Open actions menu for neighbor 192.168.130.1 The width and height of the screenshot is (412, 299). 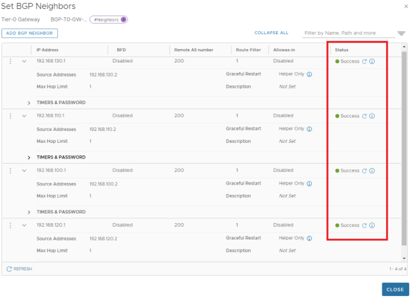(x=10, y=61)
